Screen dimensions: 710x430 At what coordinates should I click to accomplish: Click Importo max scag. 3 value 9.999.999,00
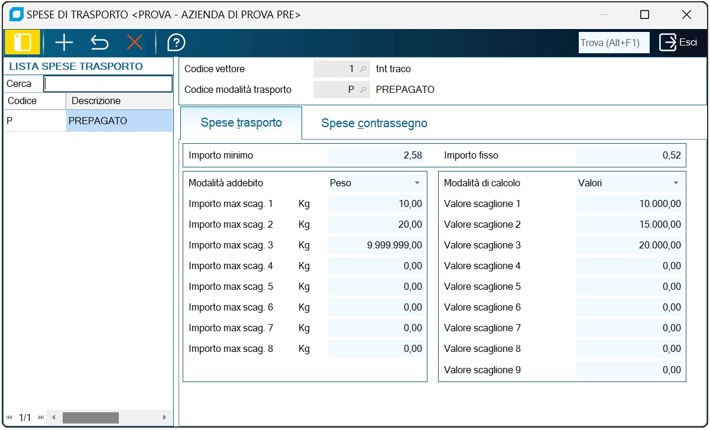click(x=375, y=245)
